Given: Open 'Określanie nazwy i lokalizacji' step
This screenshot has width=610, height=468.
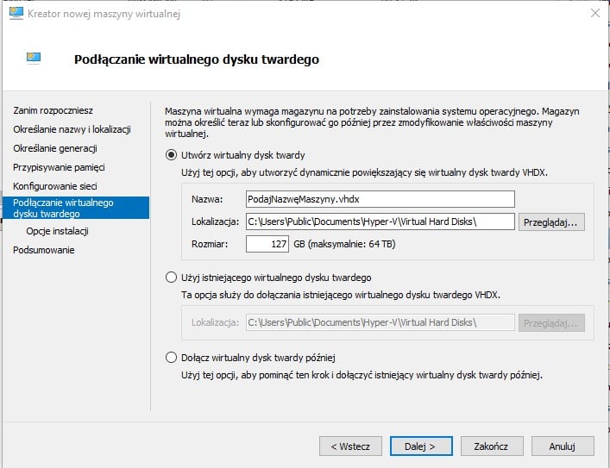Looking at the screenshot, I should (72, 129).
